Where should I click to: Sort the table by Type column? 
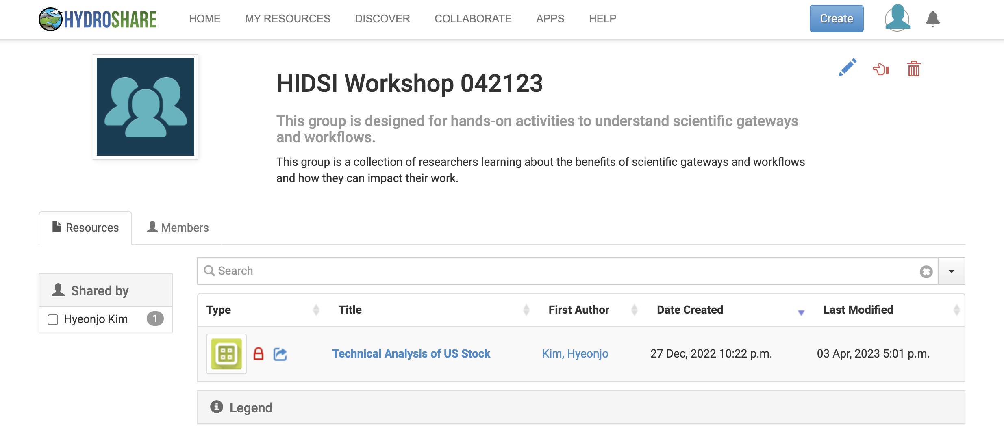coord(263,310)
